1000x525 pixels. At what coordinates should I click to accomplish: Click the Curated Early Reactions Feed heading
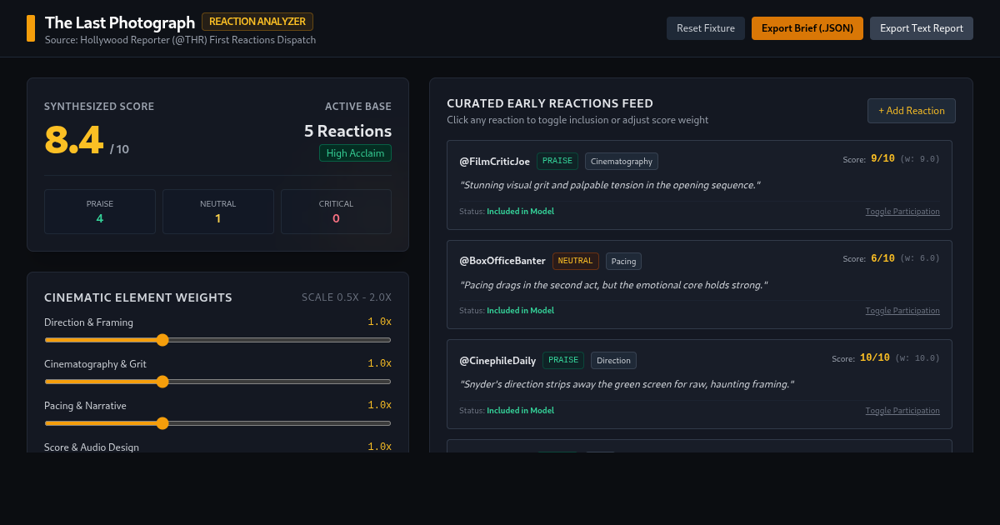[x=550, y=104]
